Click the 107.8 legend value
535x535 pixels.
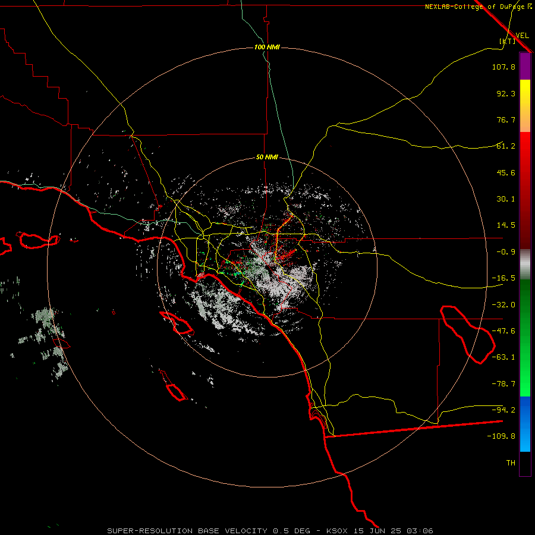coord(503,67)
